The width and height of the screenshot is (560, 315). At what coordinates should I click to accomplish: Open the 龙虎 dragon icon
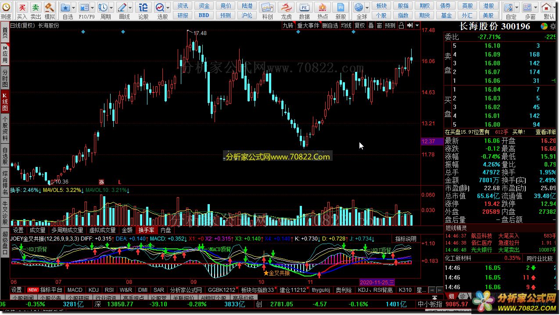click(x=286, y=7)
